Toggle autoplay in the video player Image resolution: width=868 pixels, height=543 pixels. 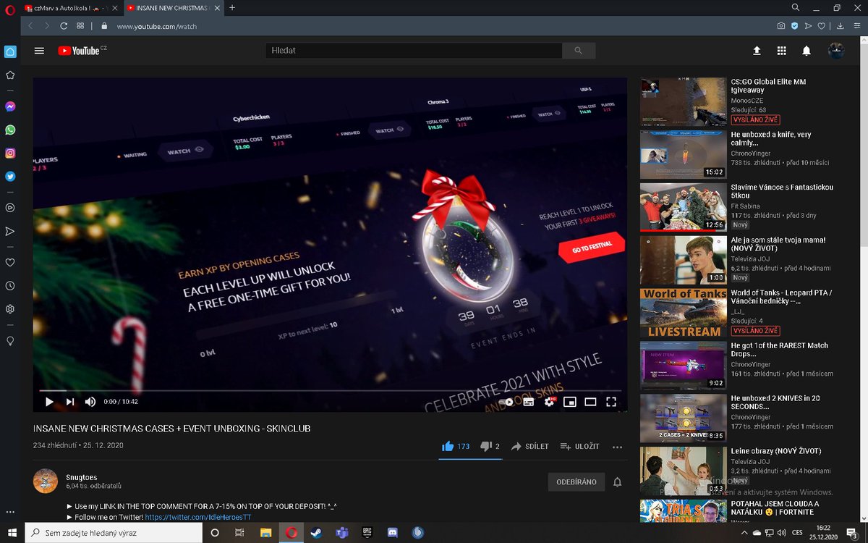pyautogui.click(x=506, y=402)
